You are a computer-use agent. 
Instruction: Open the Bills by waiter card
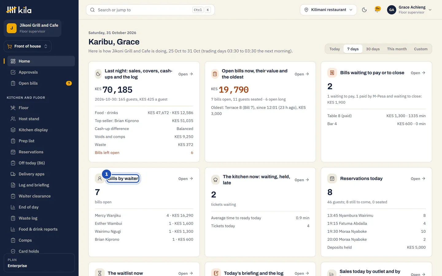coord(186,178)
